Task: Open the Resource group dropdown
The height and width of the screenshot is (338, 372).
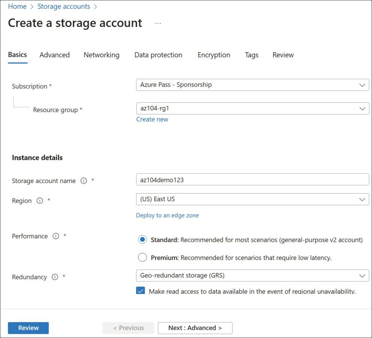Action: 252,108
